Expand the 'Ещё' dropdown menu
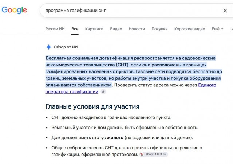Screen dimensions: 233x164 coord(217,29)
